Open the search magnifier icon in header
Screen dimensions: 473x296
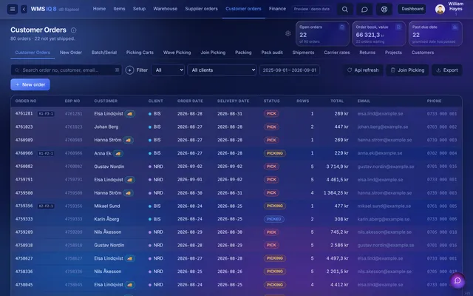click(x=345, y=10)
